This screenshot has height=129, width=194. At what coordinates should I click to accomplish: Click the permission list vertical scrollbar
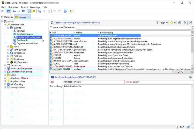(192, 45)
